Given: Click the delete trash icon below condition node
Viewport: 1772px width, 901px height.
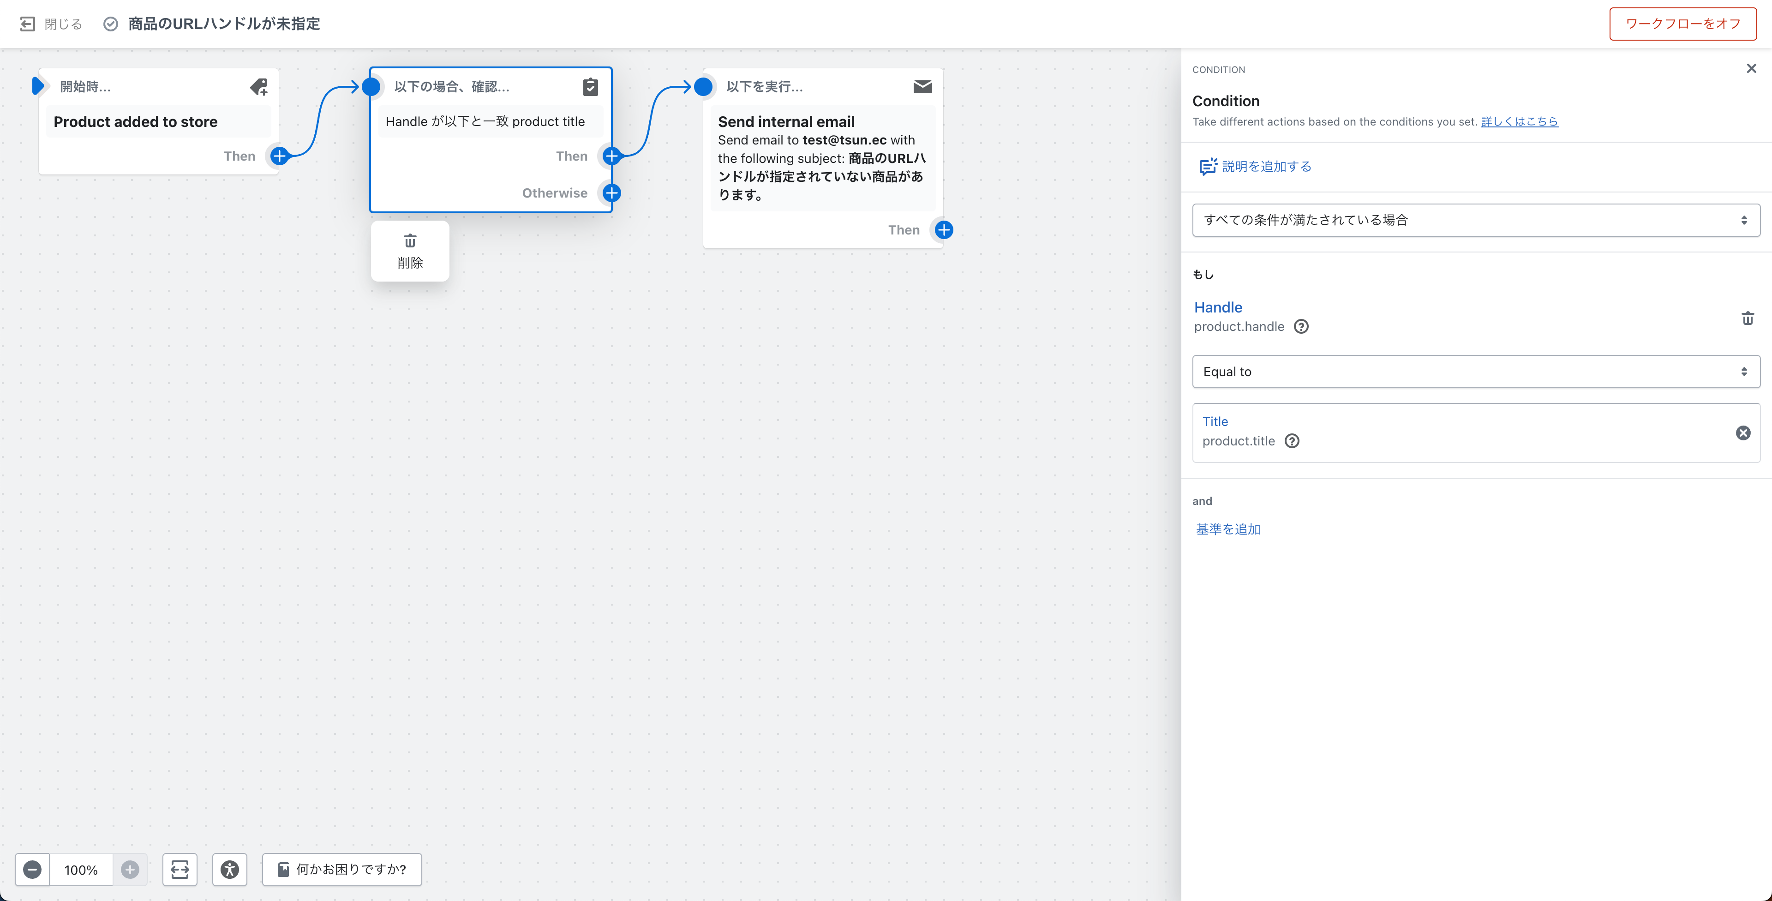Looking at the screenshot, I should click(410, 251).
